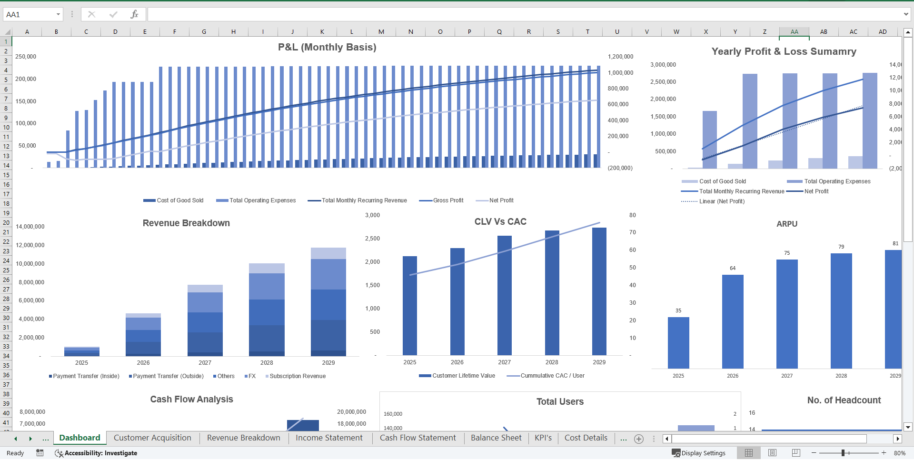Image resolution: width=914 pixels, height=460 pixels.
Task: Open the Balance Sheet tab
Action: (496, 438)
